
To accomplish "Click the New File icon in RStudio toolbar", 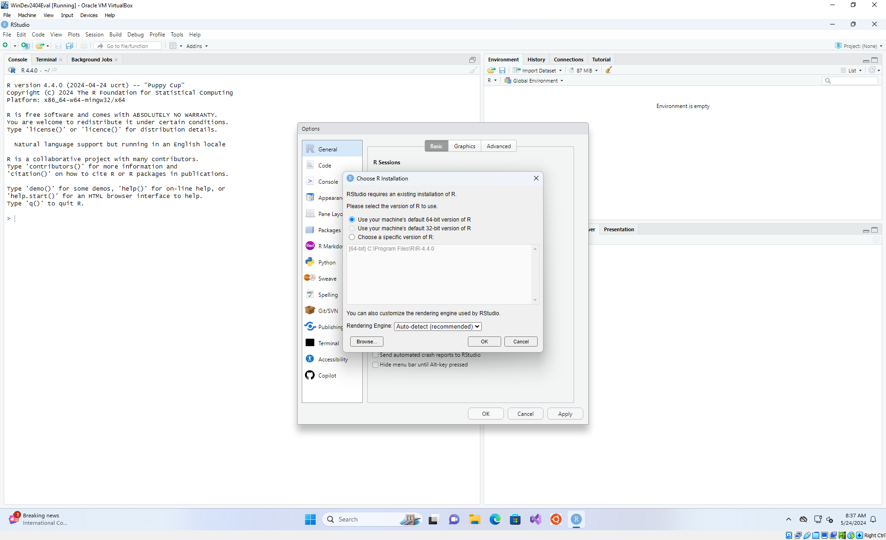I will coord(6,46).
